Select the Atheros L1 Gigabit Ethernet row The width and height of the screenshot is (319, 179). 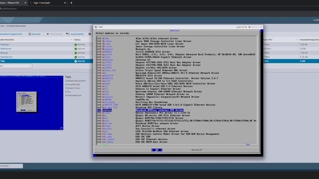pyautogui.click(x=177, y=89)
